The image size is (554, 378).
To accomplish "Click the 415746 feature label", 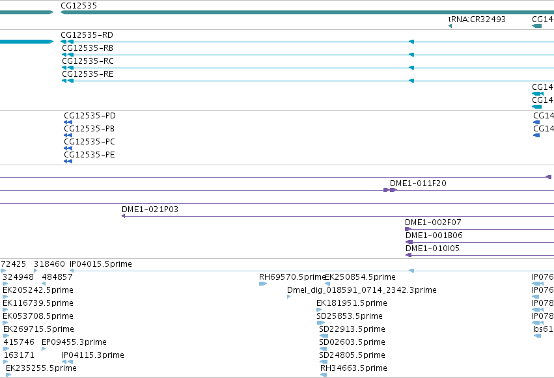I will 19,343.
